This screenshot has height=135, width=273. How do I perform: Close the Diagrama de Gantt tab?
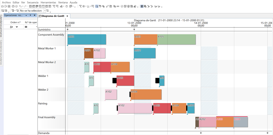(x=67, y=16)
